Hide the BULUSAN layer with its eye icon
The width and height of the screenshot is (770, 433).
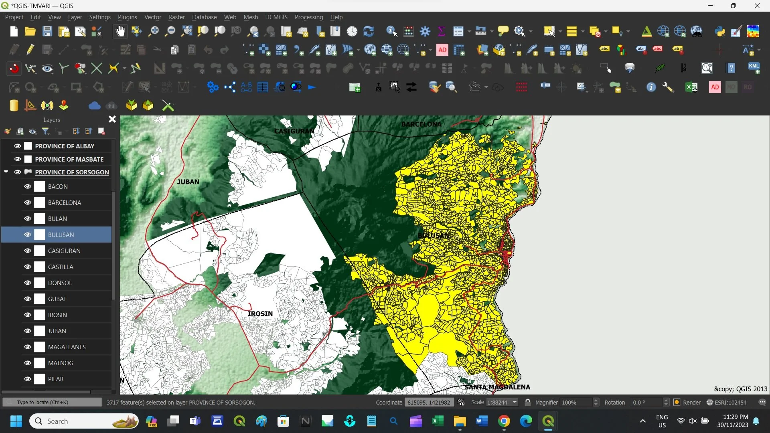coord(28,235)
